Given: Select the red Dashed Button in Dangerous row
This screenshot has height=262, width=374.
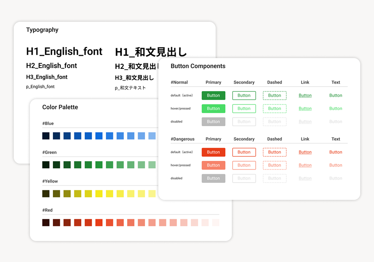Looking at the screenshot, I should (x=275, y=152).
